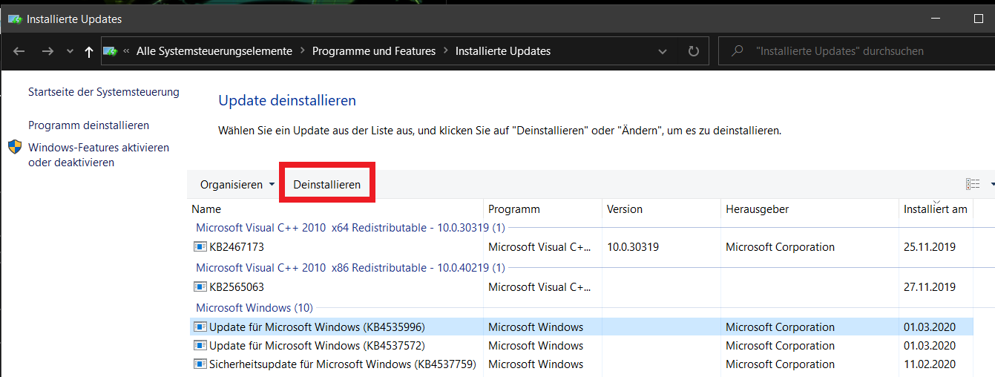Click the date 25.11.2019
Image resolution: width=995 pixels, height=377 pixels.
pos(930,247)
